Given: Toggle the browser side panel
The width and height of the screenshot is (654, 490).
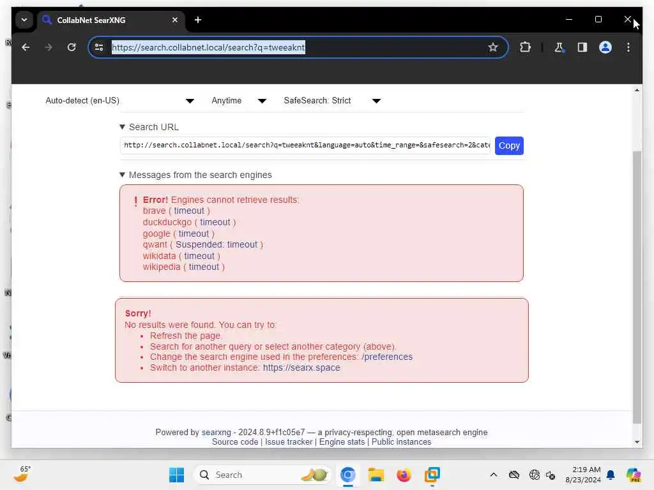Looking at the screenshot, I should click(582, 47).
